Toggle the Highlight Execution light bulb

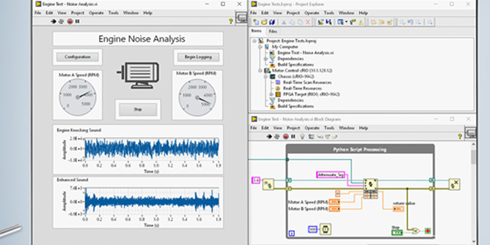302,136
